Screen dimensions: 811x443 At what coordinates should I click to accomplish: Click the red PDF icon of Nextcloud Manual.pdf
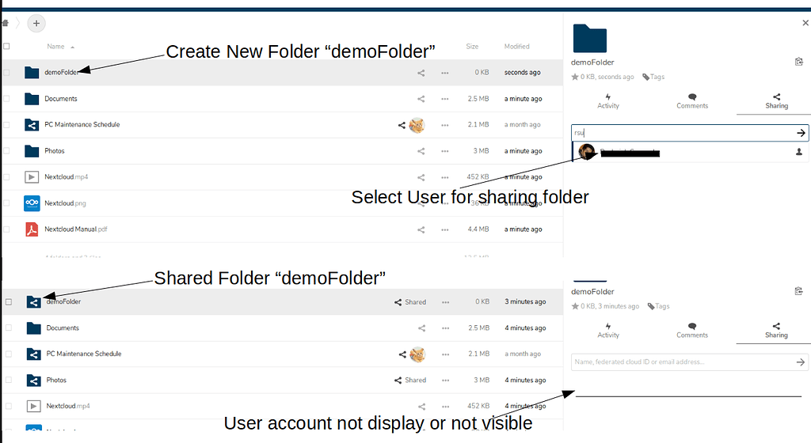32,229
